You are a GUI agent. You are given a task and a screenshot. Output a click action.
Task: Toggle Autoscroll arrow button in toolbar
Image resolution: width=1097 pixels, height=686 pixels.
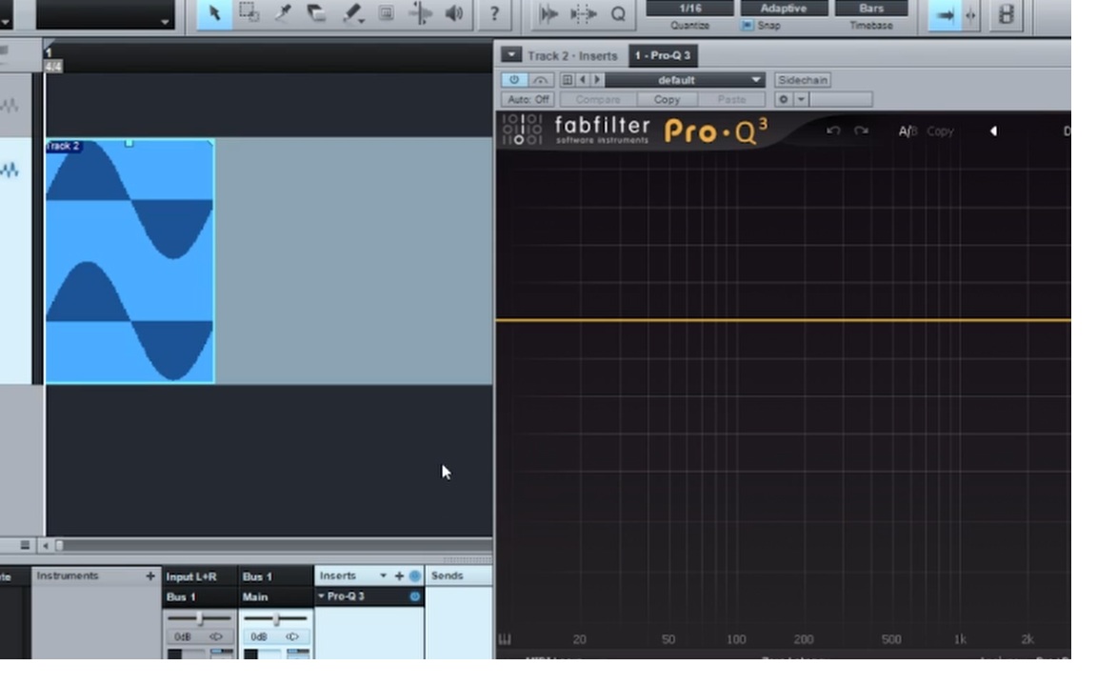(945, 14)
